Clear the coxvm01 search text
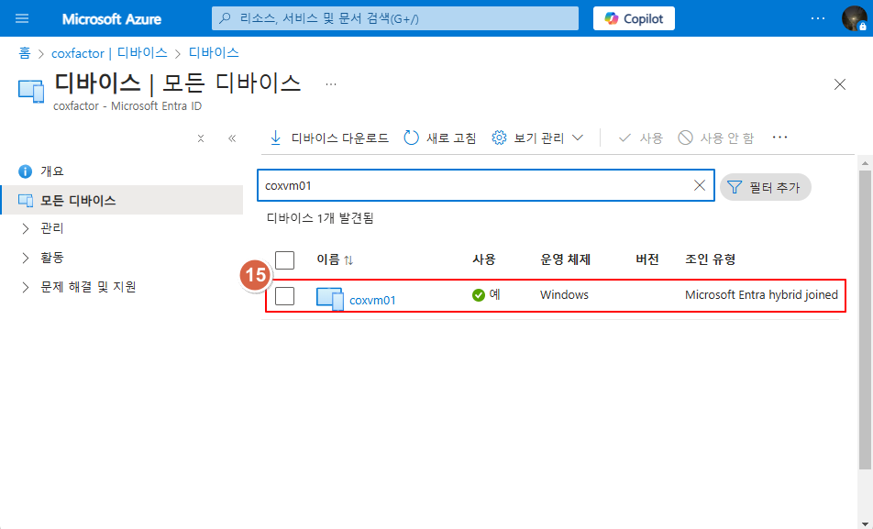This screenshot has height=529, width=873. (x=700, y=185)
